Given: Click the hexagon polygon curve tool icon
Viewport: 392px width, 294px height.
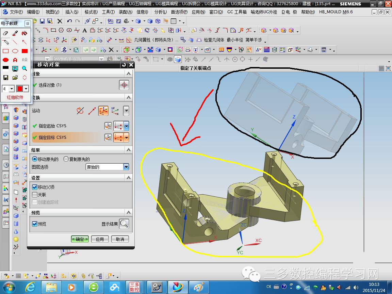Looking at the screenshot, I should pos(61,30).
